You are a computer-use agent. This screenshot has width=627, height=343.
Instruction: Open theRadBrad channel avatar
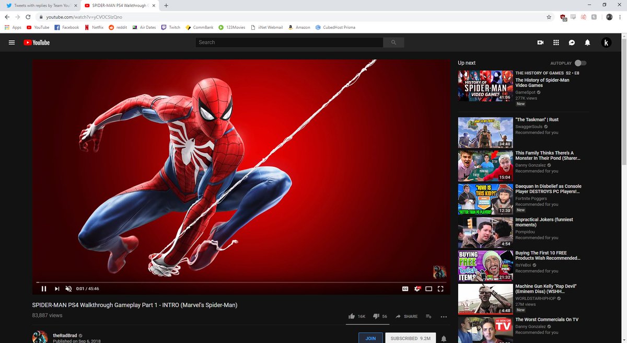click(x=40, y=337)
